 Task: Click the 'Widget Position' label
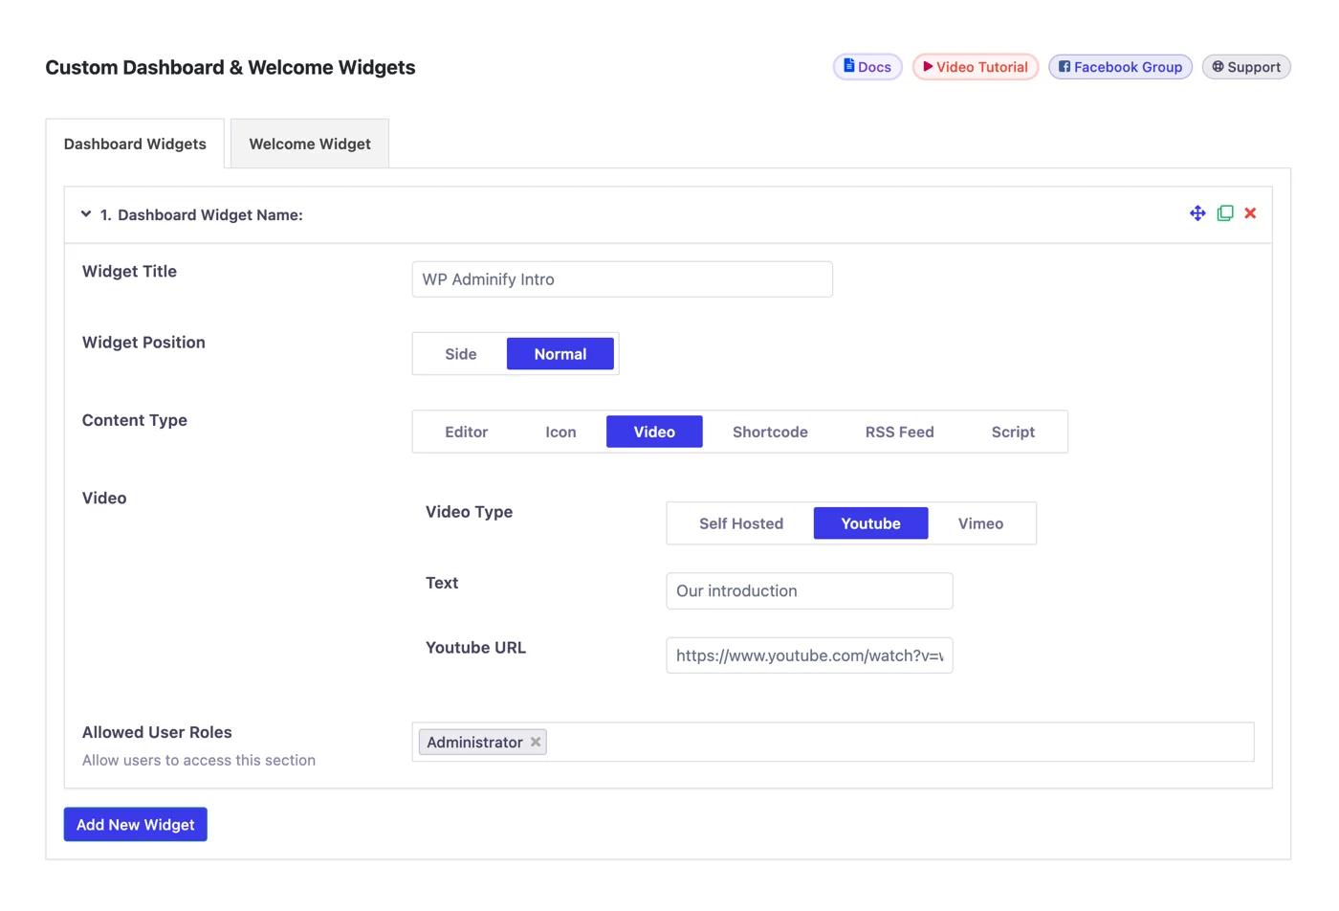pyautogui.click(x=143, y=343)
